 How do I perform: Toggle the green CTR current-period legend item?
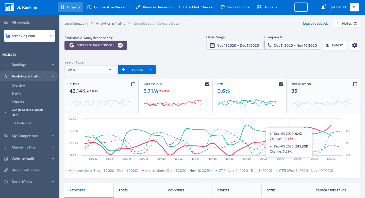[x=244, y=171]
